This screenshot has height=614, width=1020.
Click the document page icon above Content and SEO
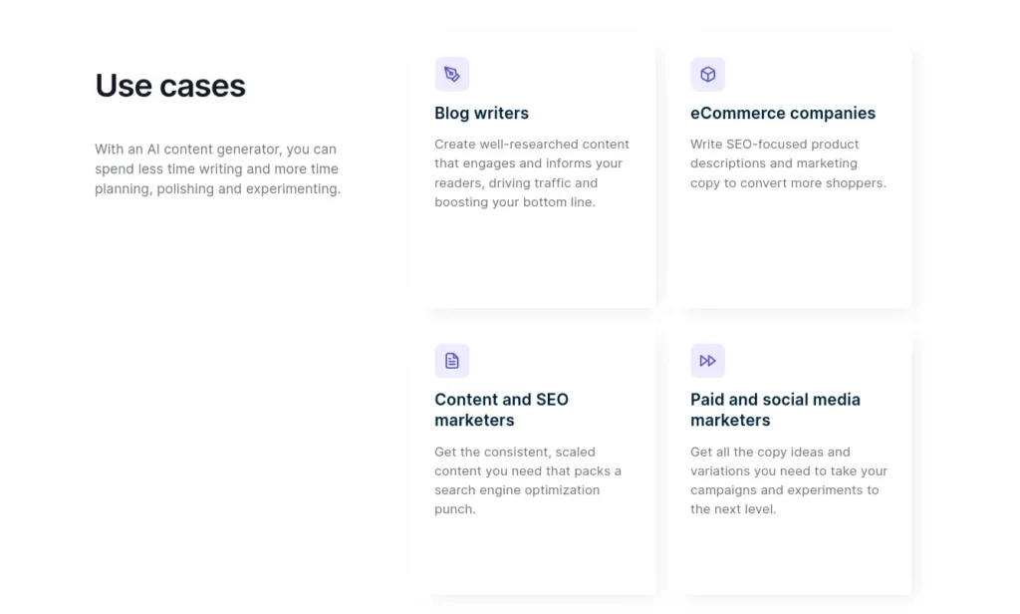tap(451, 361)
